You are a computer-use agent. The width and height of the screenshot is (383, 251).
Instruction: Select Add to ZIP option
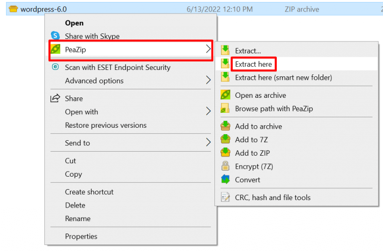[x=252, y=153]
